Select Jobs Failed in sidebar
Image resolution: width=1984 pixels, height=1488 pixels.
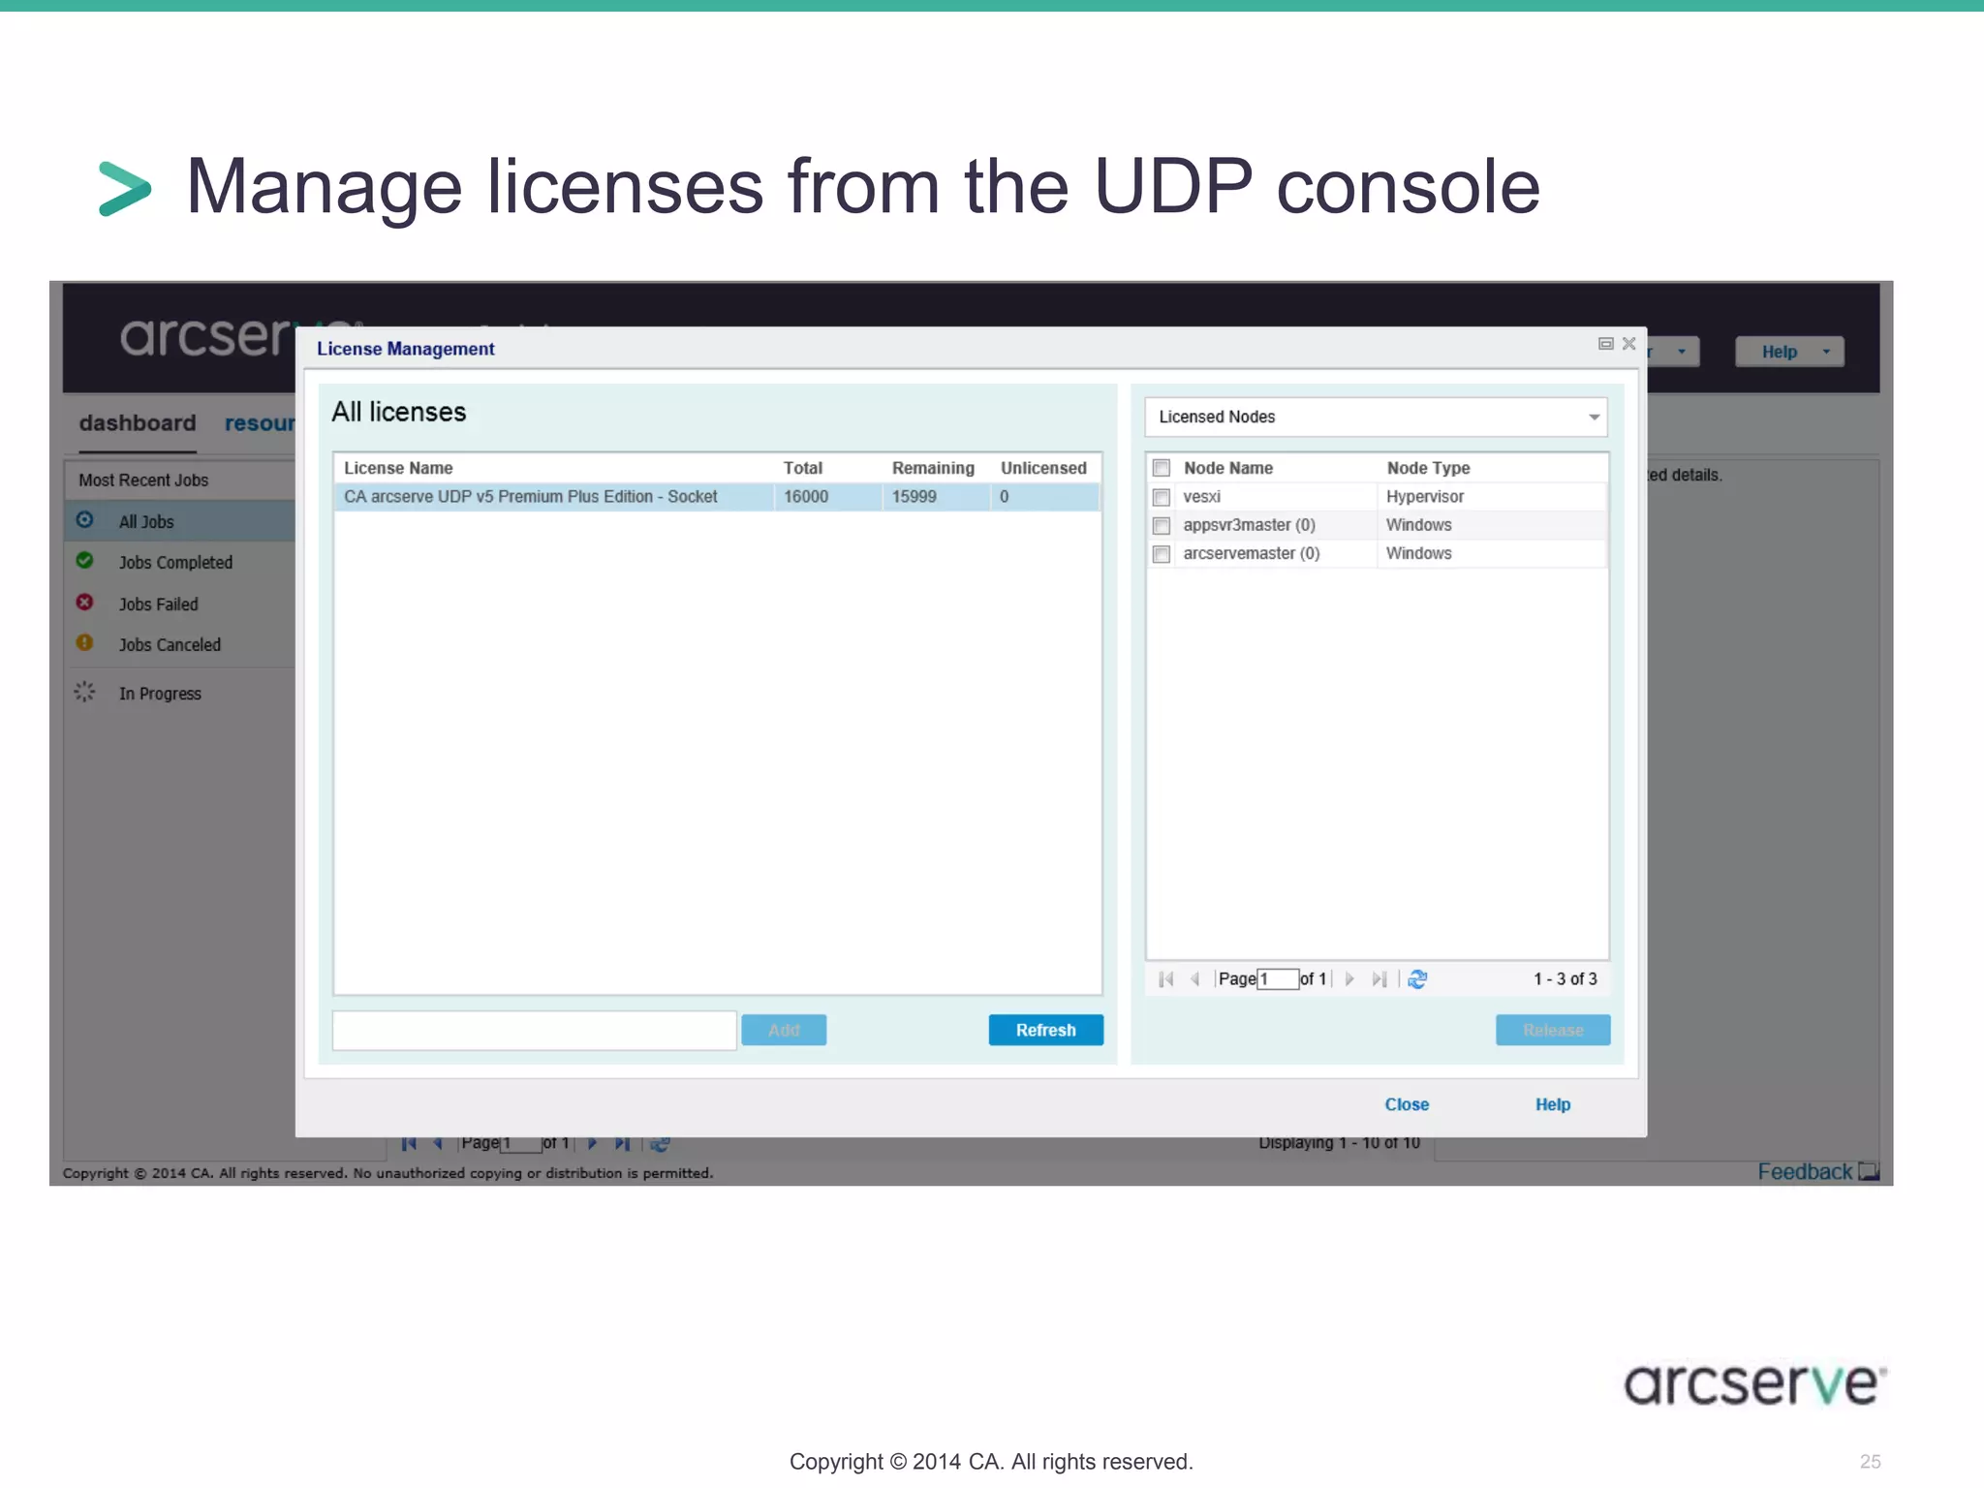click(x=158, y=604)
